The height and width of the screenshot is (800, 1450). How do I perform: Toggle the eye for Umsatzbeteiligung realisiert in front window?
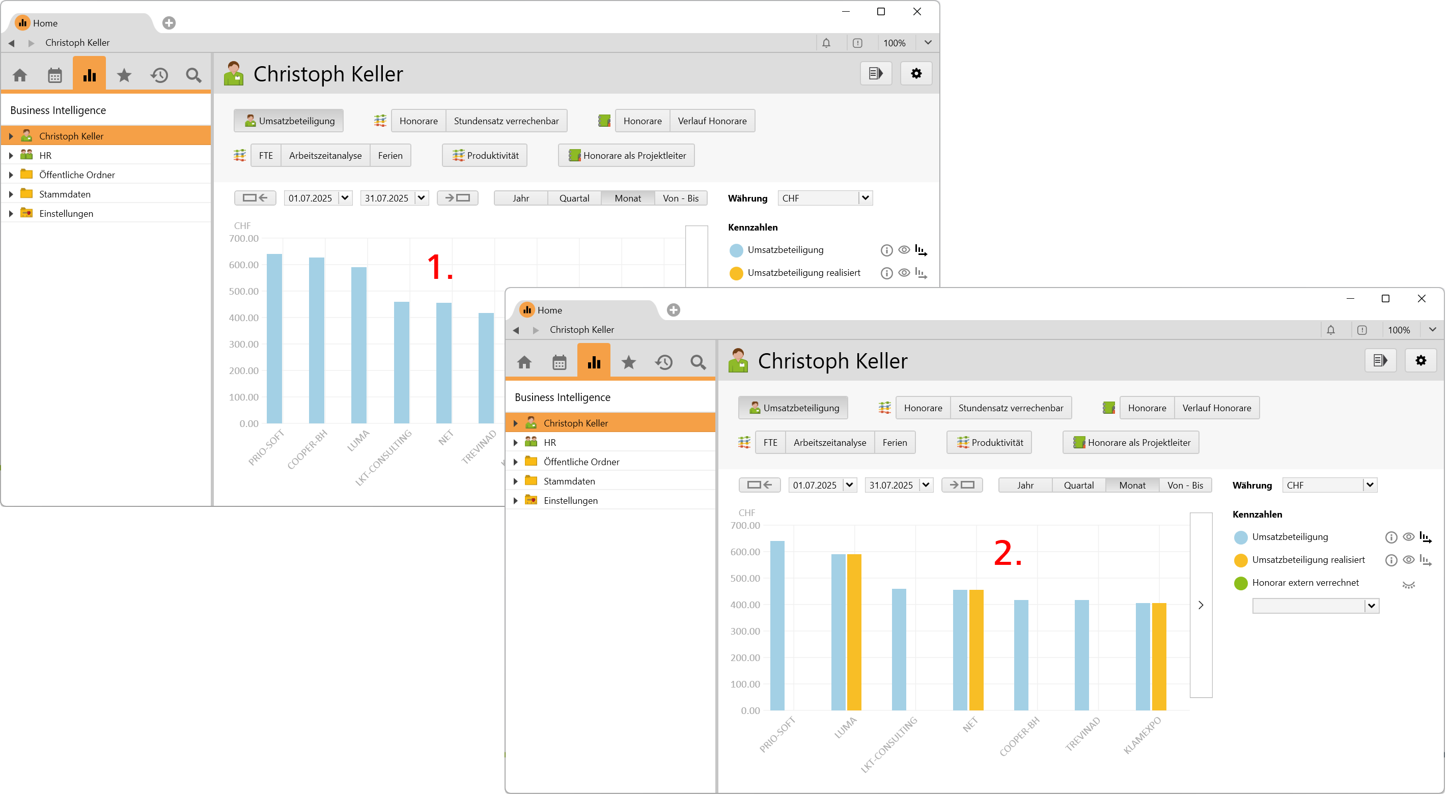tap(1408, 560)
